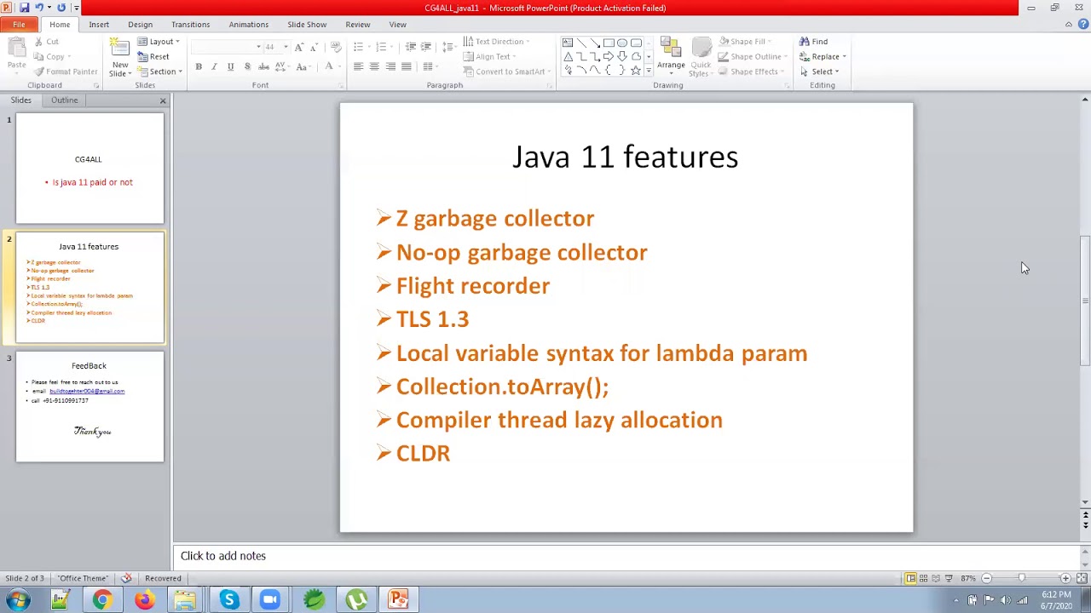This screenshot has width=1091, height=613.
Task: Select the star shape in shapes gallery
Action: [x=636, y=71]
